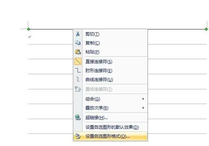Viewport: 209px width, 146px height.
Task: Click the left green line endpoint handle
Action: click(28, 29)
